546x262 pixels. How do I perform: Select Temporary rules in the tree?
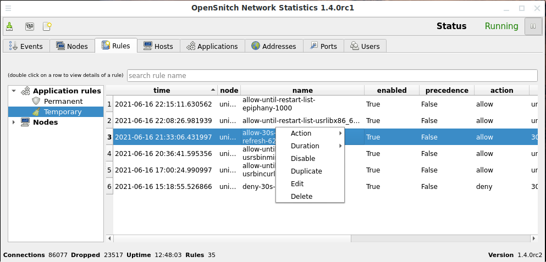(63, 112)
